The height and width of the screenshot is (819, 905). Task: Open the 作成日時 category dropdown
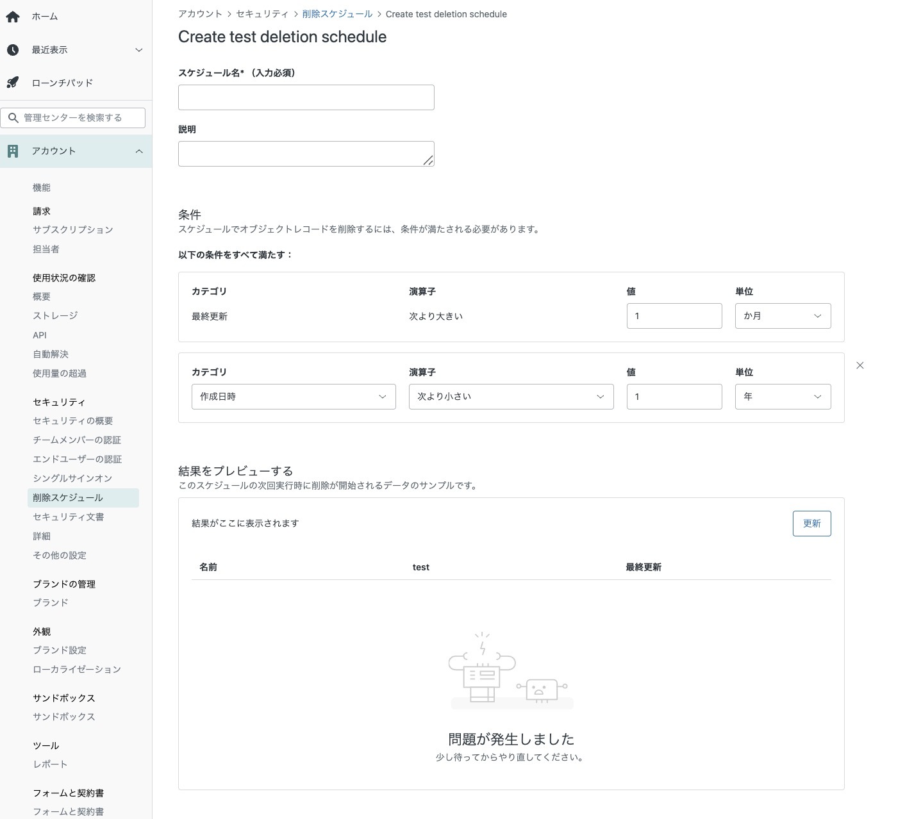point(294,397)
